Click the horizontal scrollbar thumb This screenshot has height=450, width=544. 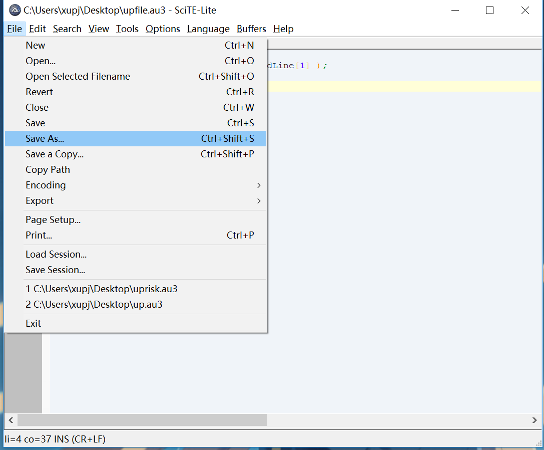(142, 420)
